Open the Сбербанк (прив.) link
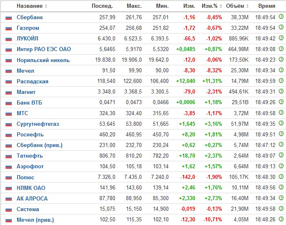This screenshot has height=225, width=286. point(40,145)
